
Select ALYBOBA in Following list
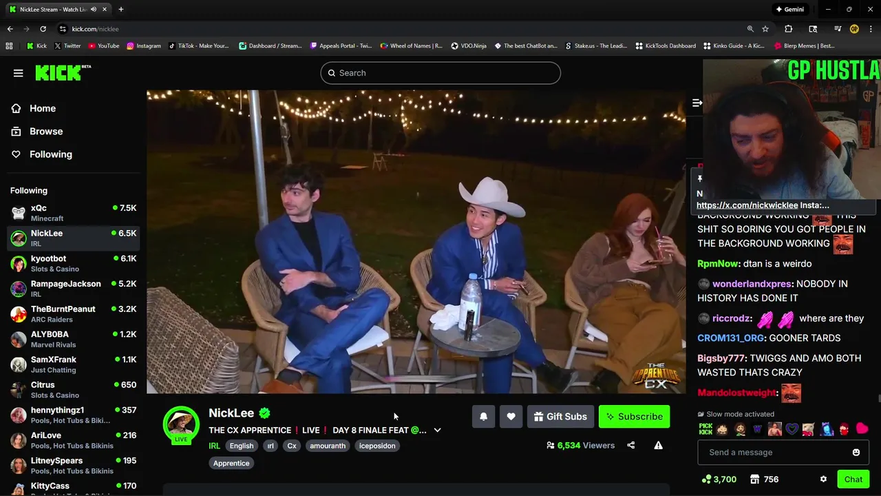click(x=73, y=339)
